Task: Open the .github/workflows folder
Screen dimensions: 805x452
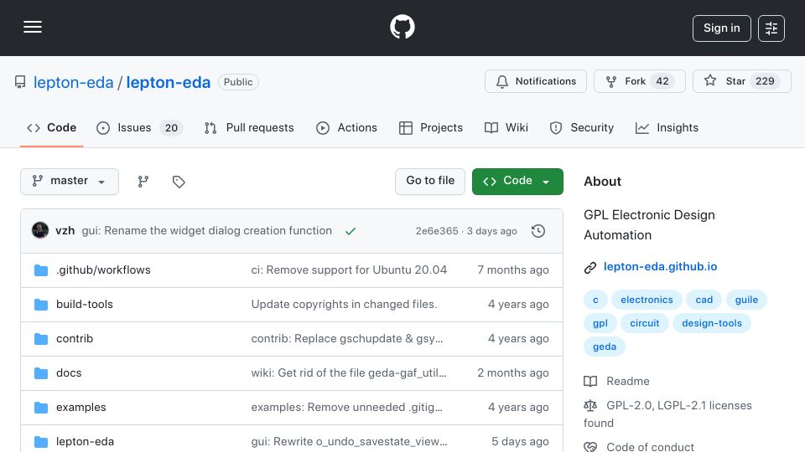Action: point(103,270)
